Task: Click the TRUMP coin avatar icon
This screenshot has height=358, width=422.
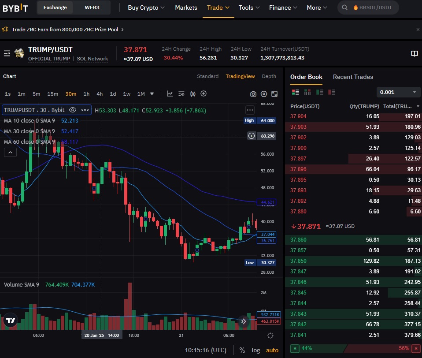Action: (19, 53)
